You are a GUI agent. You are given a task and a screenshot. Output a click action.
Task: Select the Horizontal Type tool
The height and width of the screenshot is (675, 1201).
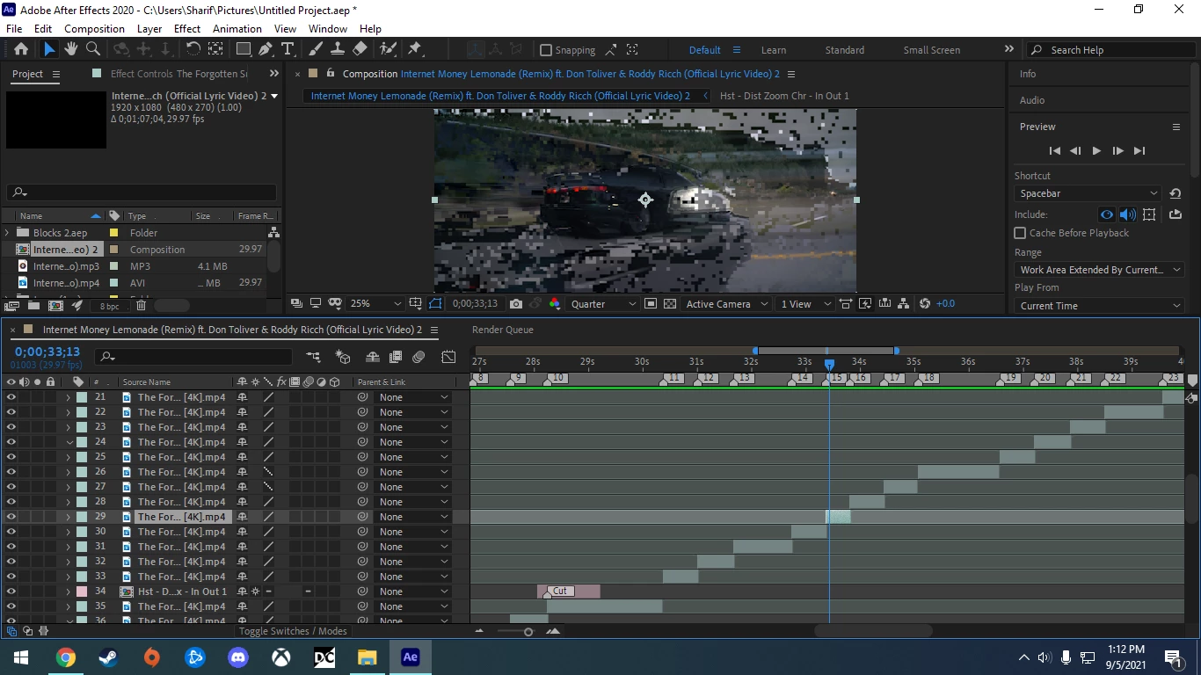tap(288, 49)
